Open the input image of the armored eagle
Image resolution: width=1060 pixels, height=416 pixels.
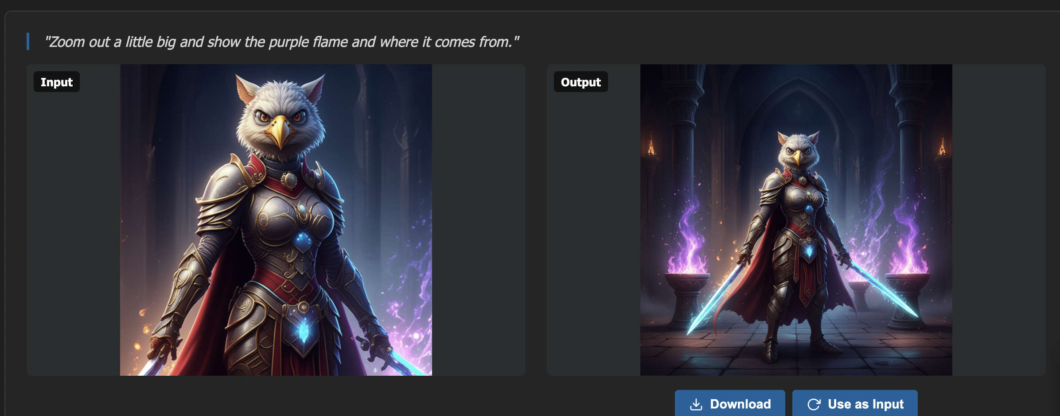276,220
